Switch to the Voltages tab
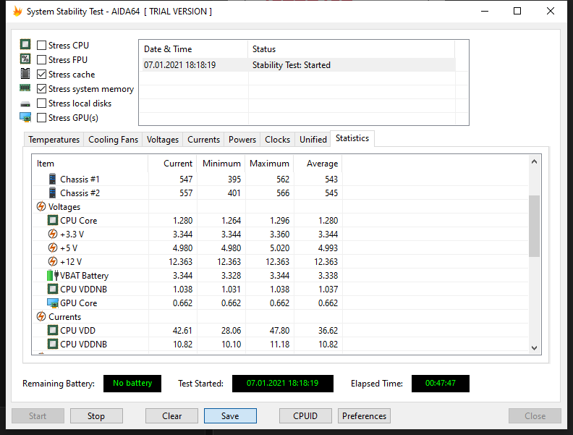Screen dimensions: 573x435 [x=163, y=140]
